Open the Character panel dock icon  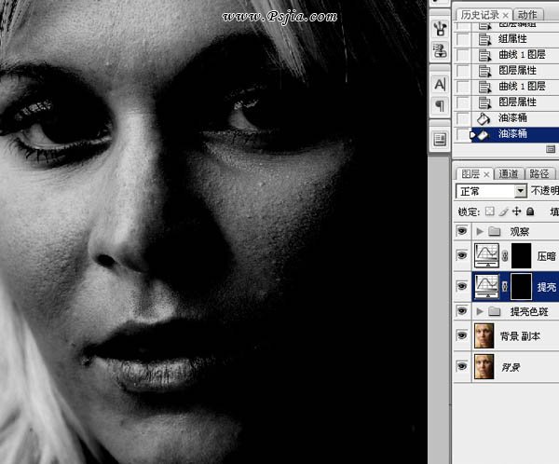click(440, 85)
